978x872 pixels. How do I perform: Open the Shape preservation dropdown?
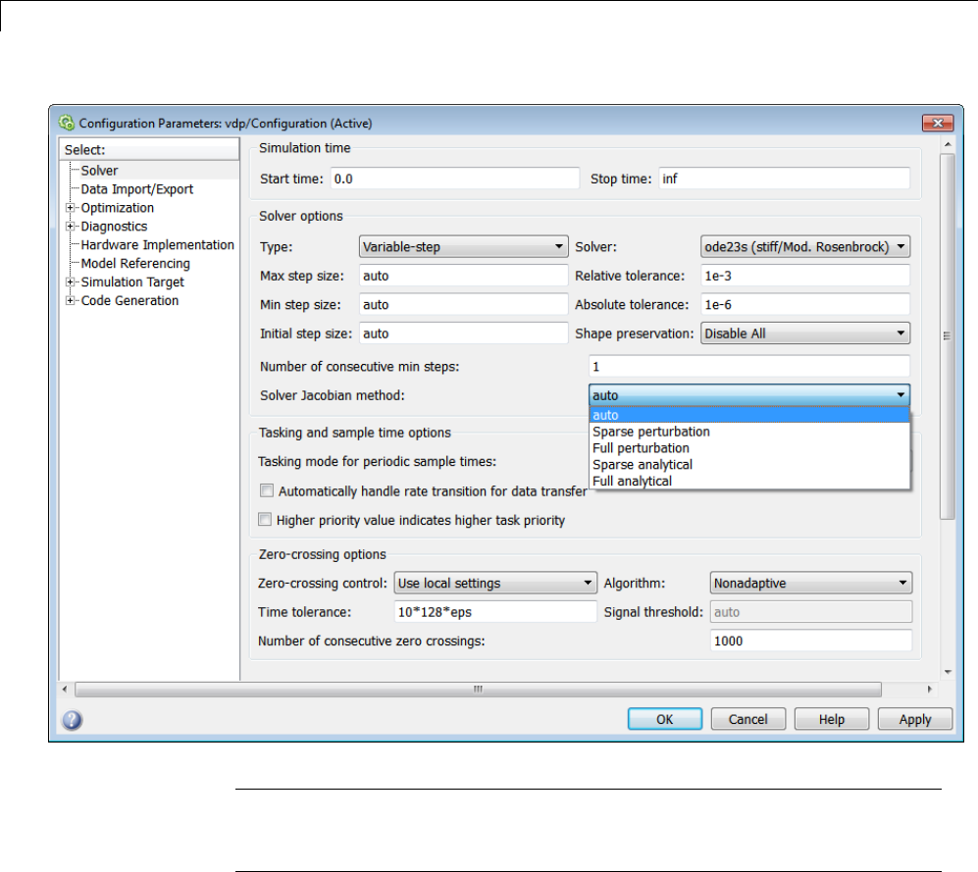[805, 333]
